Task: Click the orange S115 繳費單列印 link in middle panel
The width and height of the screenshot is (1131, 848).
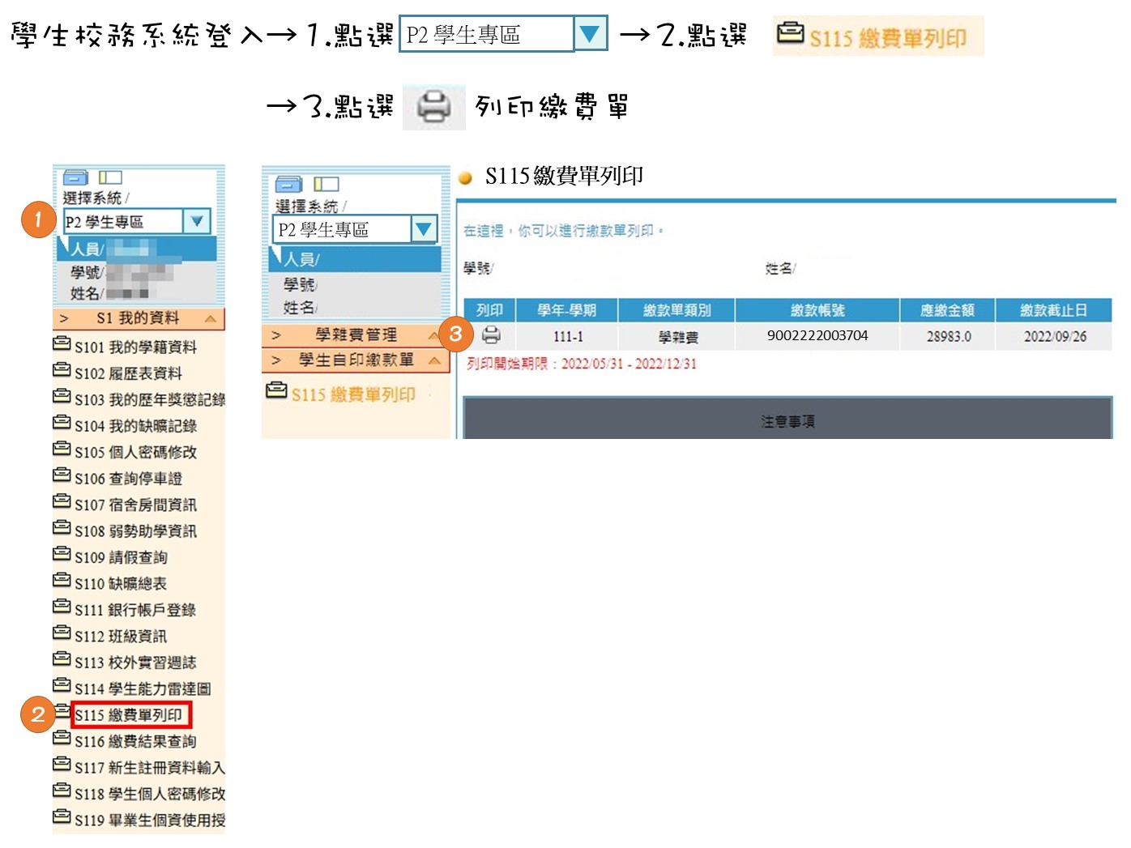Action: [353, 394]
